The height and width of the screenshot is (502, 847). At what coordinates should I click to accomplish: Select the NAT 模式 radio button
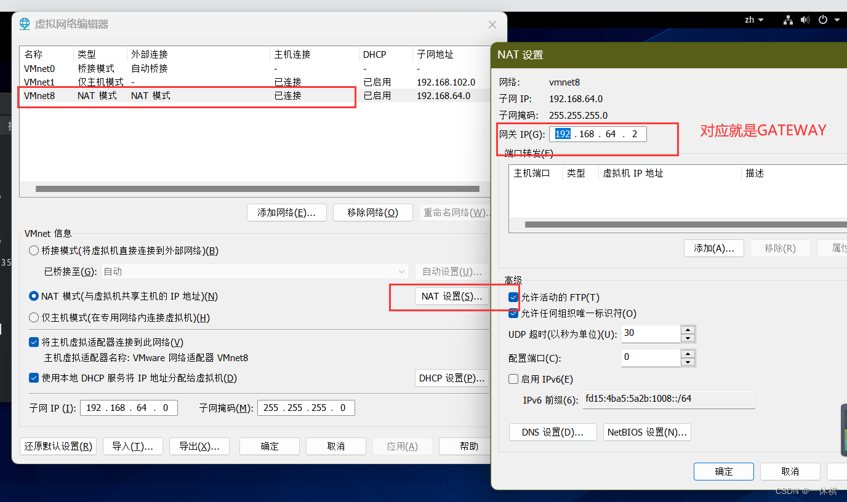(34, 296)
